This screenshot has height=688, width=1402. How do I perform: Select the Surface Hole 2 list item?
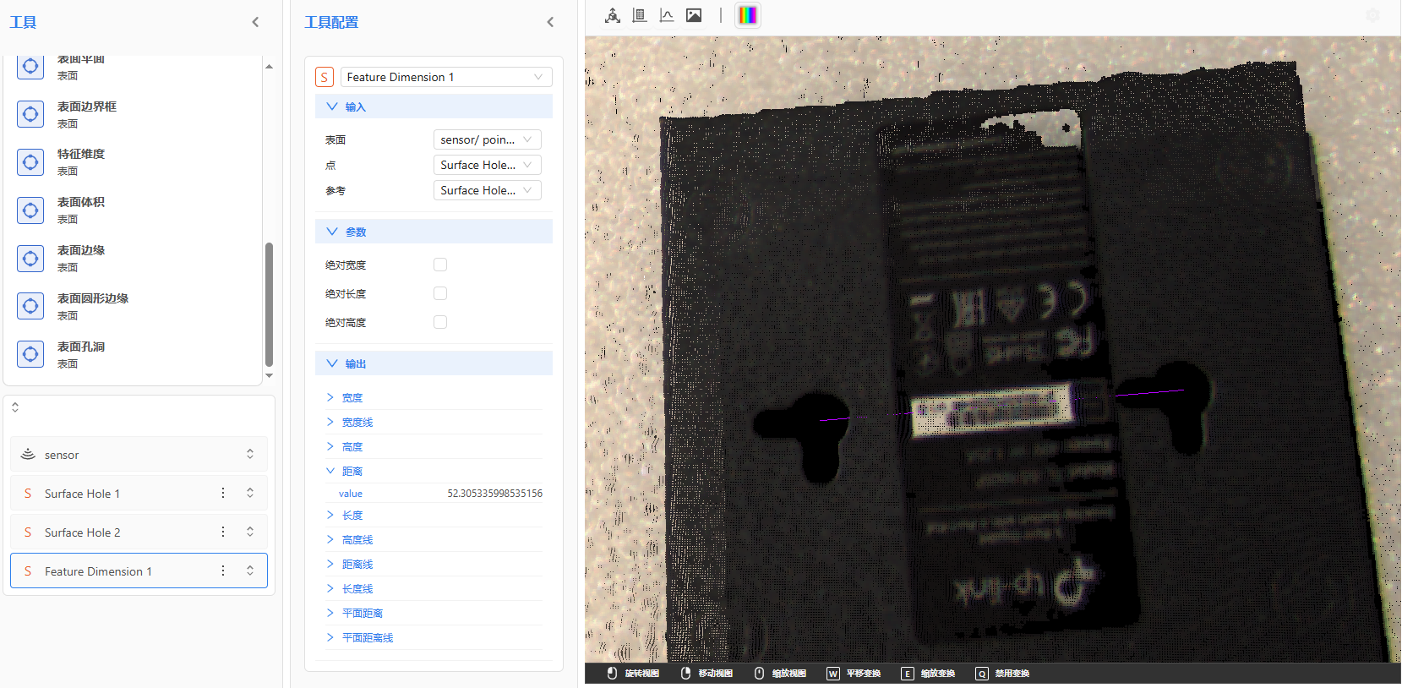[x=139, y=532]
